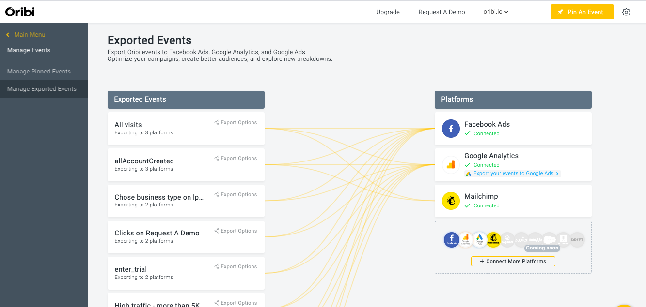Screen dimensions: 646x307
Task: Click the Pin An Event button
Action: coord(582,12)
